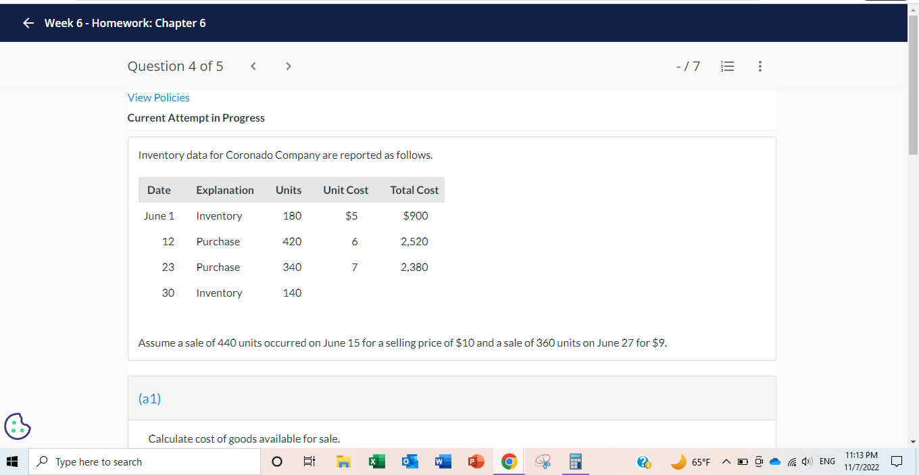
Task: Click the score indicator -/7
Action: click(x=688, y=66)
